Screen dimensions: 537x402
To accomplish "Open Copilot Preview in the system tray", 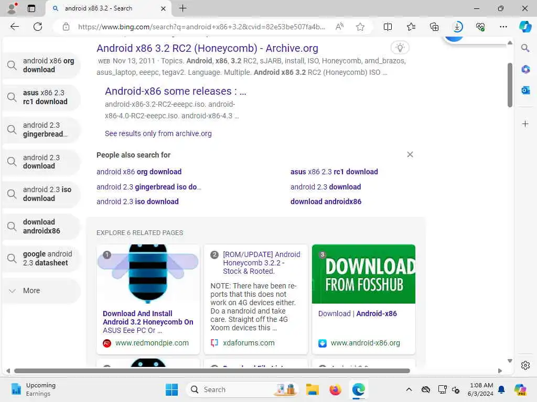I will [x=520, y=389].
